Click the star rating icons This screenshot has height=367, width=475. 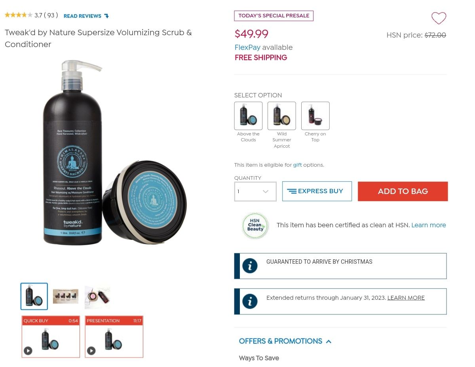click(x=19, y=15)
